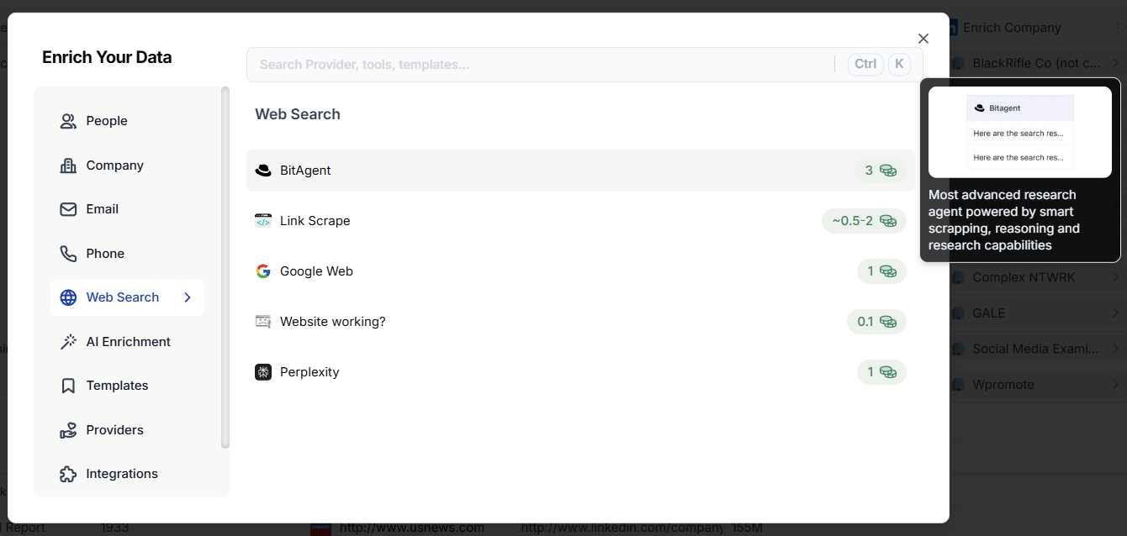Viewport: 1127px width, 536px height.
Task: Click the K shortcut key badge
Action: tap(899, 65)
